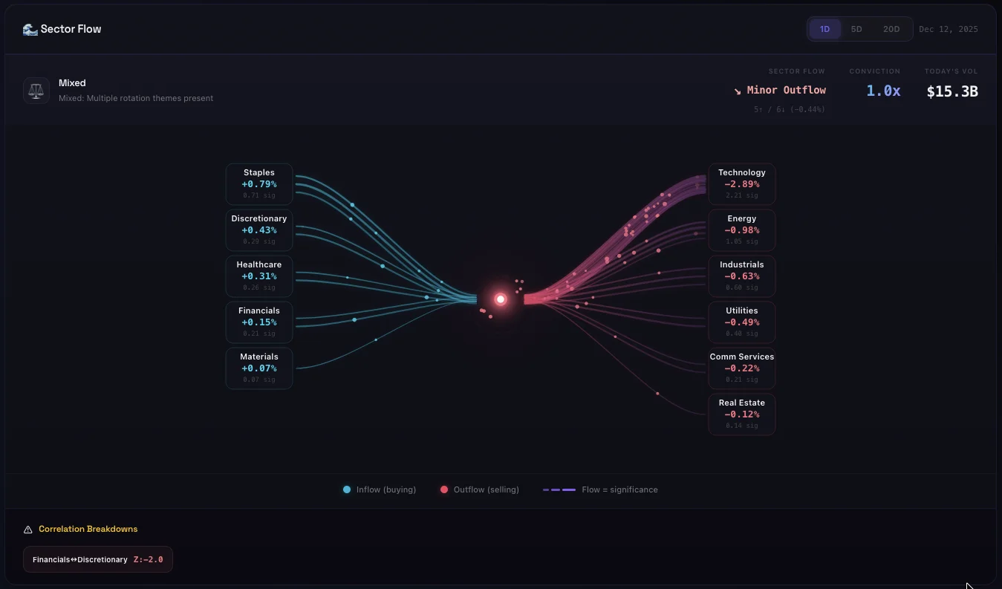Toggle the red Outflow (selling) legend dot
This screenshot has height=589, width=1002.
coord(444,489)
